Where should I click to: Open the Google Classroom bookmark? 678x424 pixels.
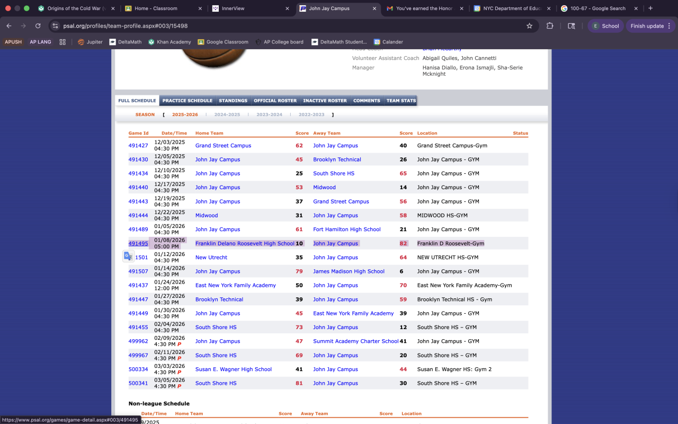coord(223,42)
